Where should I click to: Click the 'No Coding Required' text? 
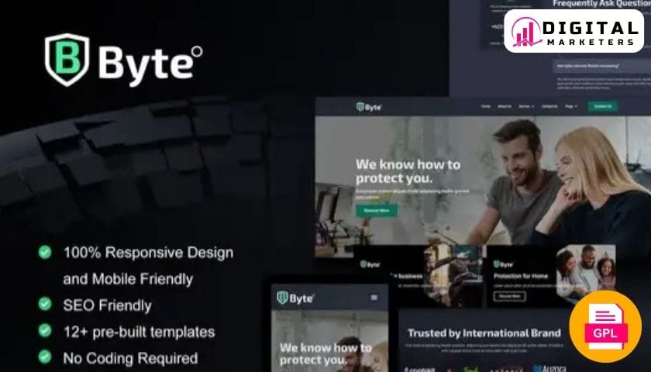click(x=130, y=358)
